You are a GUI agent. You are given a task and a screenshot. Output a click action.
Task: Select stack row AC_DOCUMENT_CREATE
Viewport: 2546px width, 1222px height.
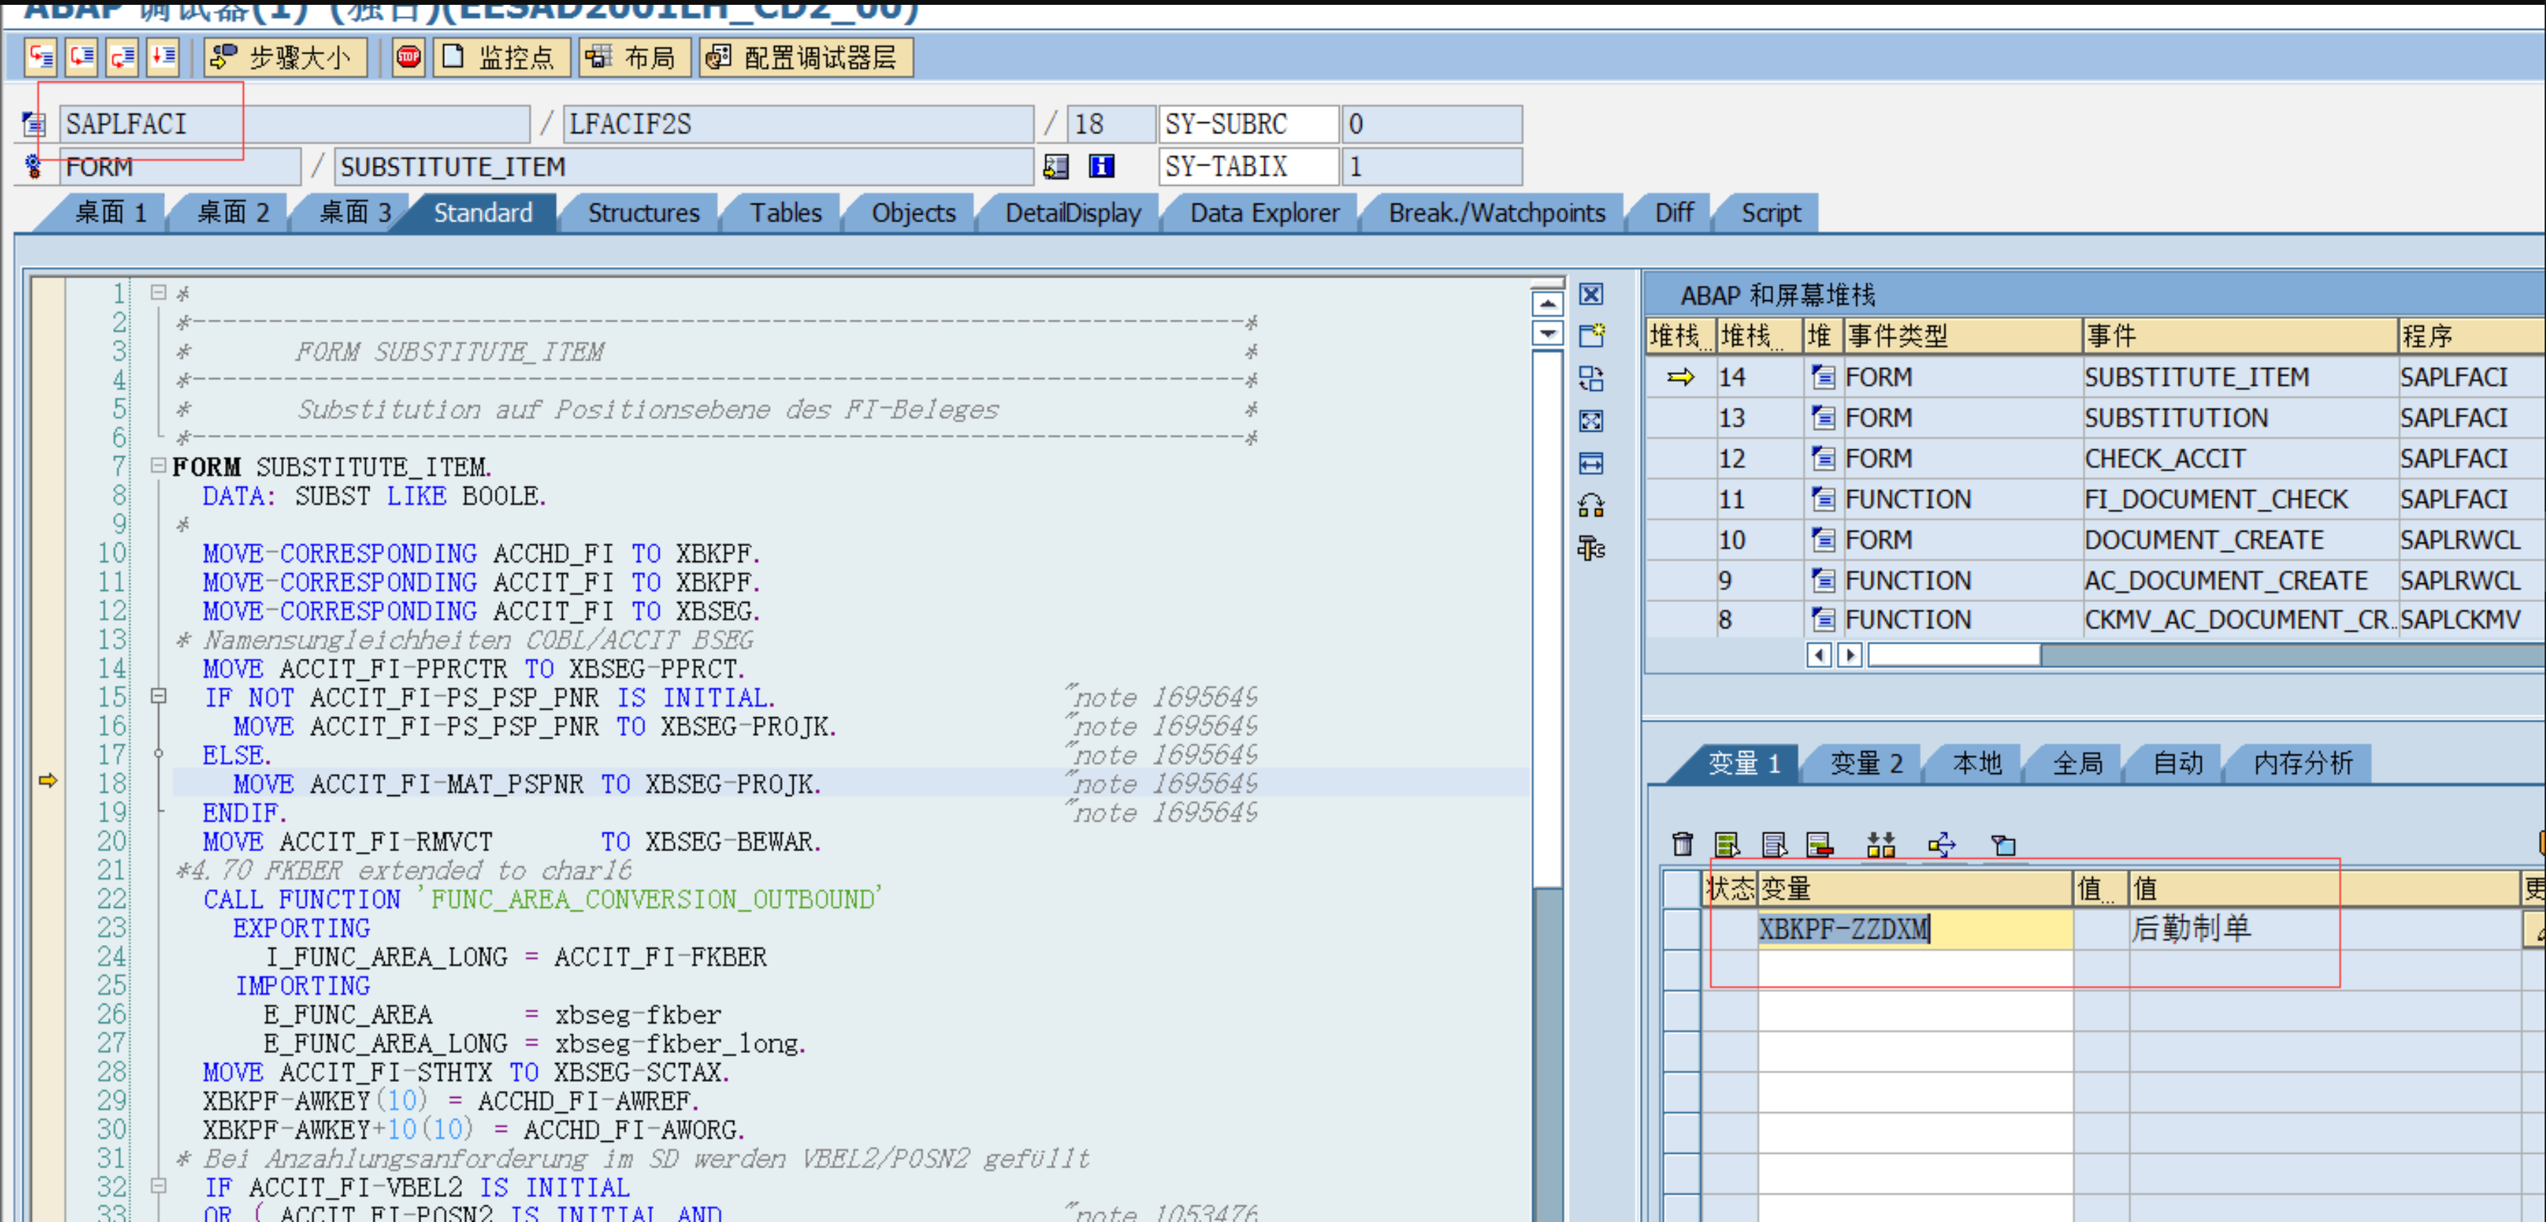pyautogui.click(x=2095, y=580)
